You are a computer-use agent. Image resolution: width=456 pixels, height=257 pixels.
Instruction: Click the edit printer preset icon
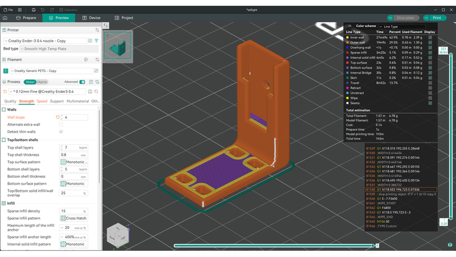coord(90,41)
